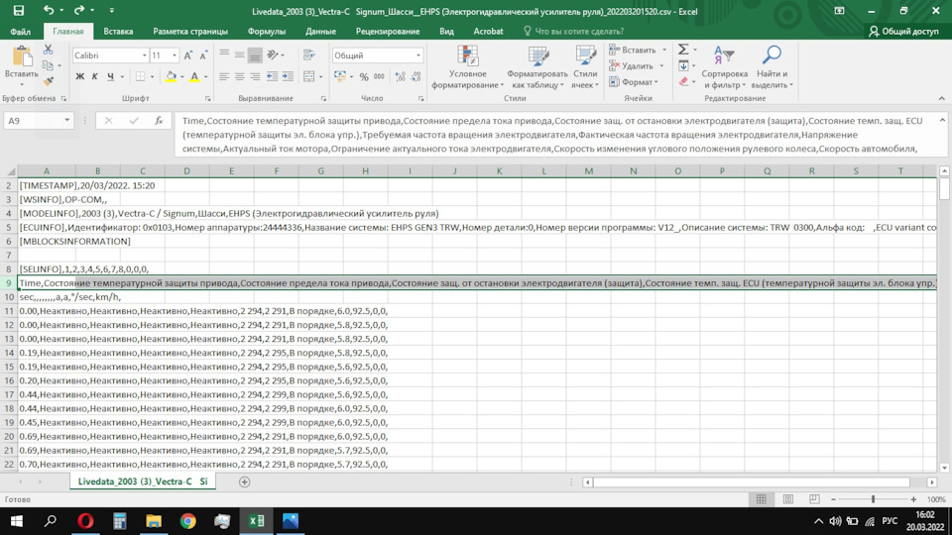Increase font size with large A
Image resolution: width=952 pixels, height=535 pixels.
(x=187, y=55)
